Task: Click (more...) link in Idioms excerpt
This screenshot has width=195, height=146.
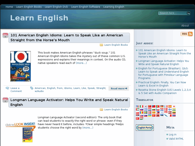Action: click(x=81, y=63)
